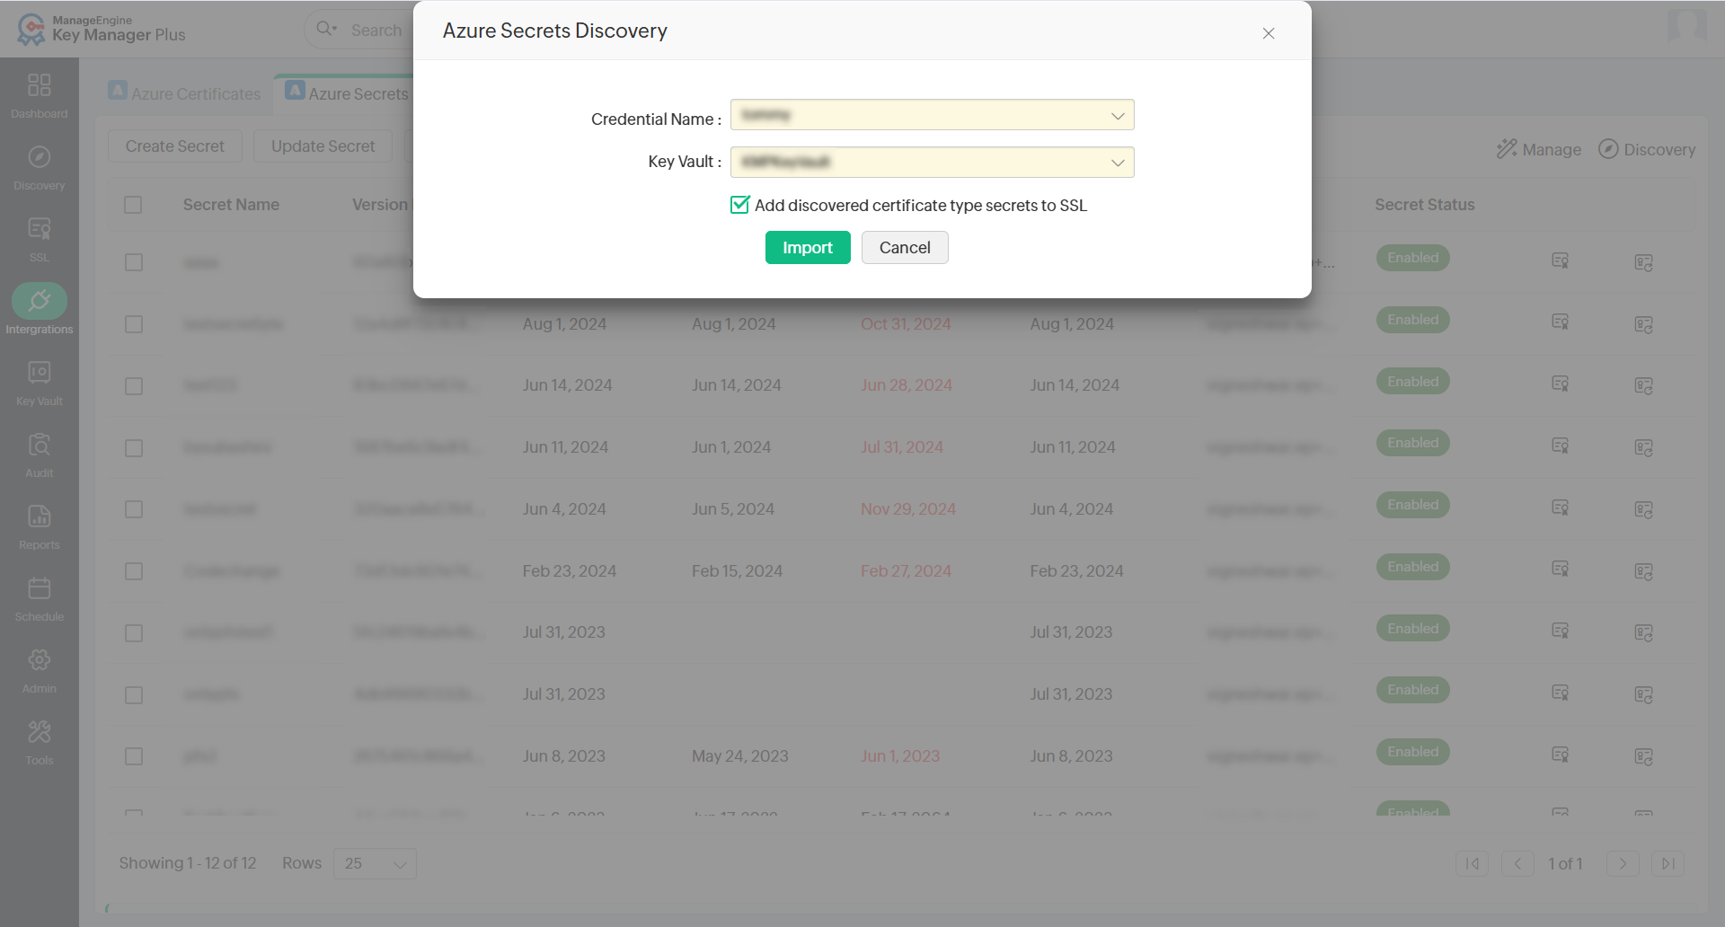Viewport: 1725px width, 927px height.
Task: Go to the next page of results
Action: 1623,863
